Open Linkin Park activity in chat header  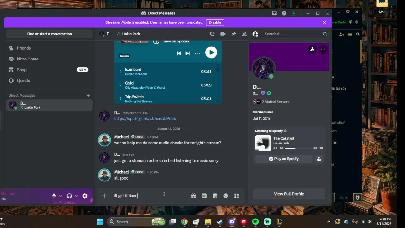pyautogui.click(x=128, y=34)
